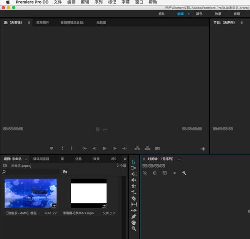This screenshot has width=250, height=239.
Task: Select the Rolling Edit tool
Action: tap(133, 186)
